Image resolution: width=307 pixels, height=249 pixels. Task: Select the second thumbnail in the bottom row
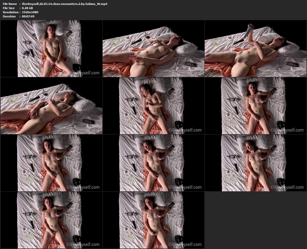[x=153, y=220]
